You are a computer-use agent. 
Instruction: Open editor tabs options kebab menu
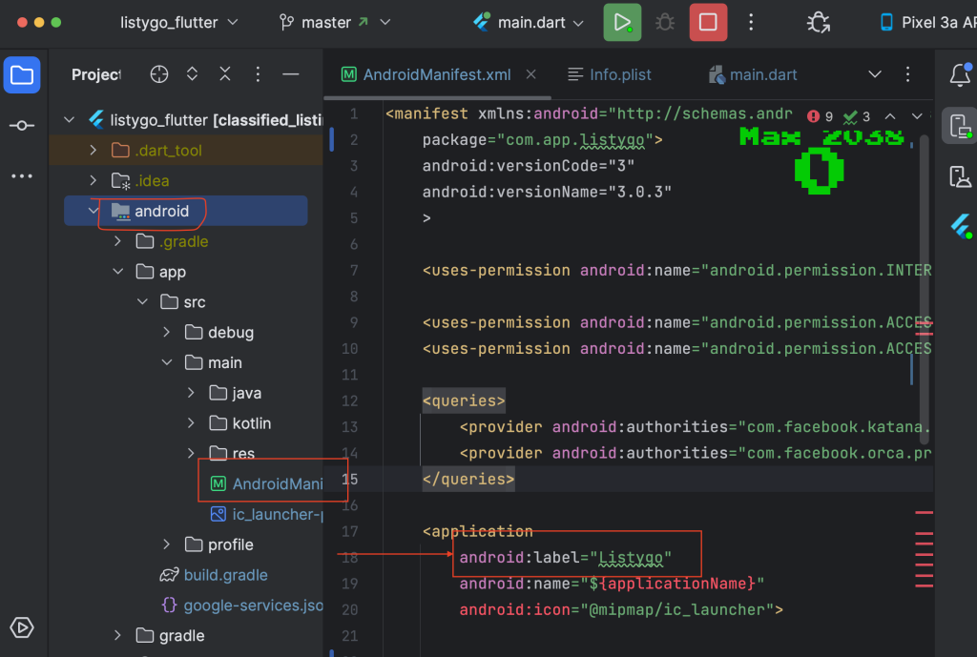click(908, 74)
